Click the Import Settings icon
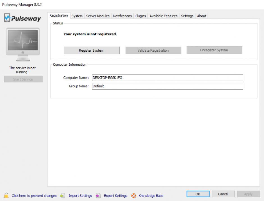 pyautogui.click(x=63, y=196)
